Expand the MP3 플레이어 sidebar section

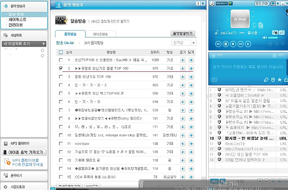tap(24, 144)
